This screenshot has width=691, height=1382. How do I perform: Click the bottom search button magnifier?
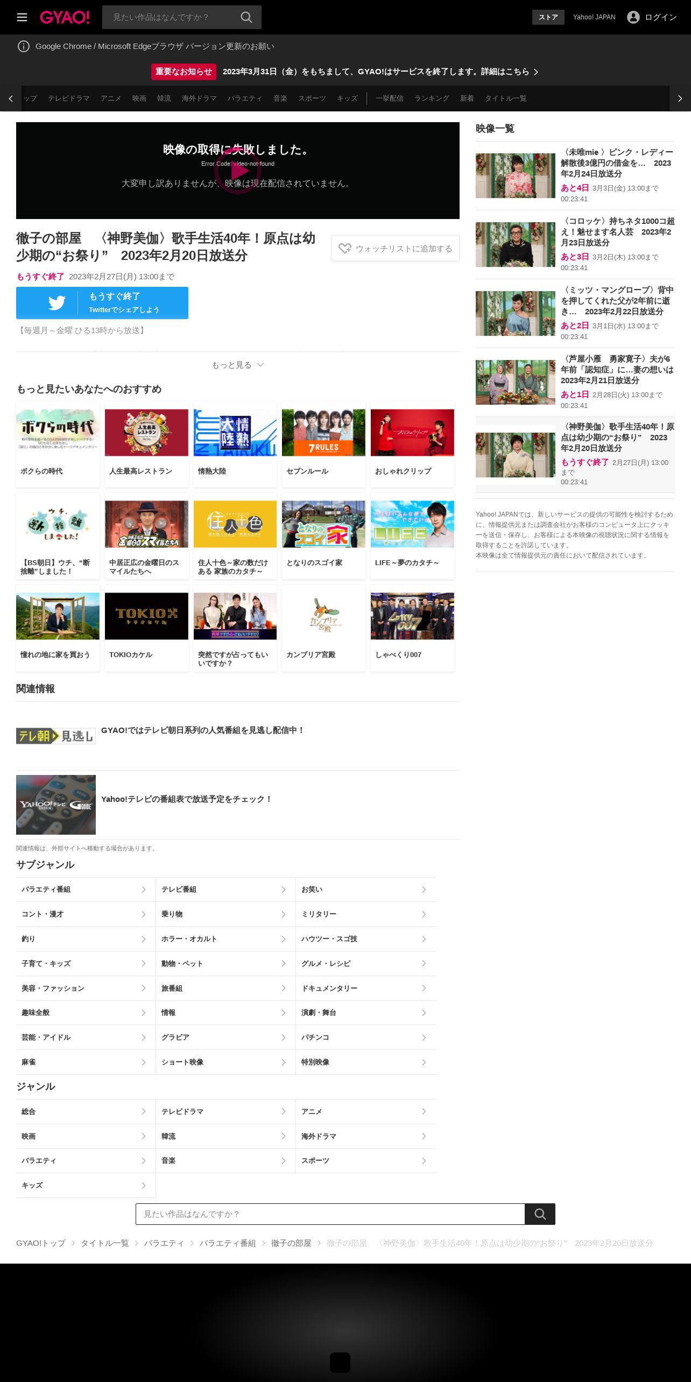[x=540, y=1214]
